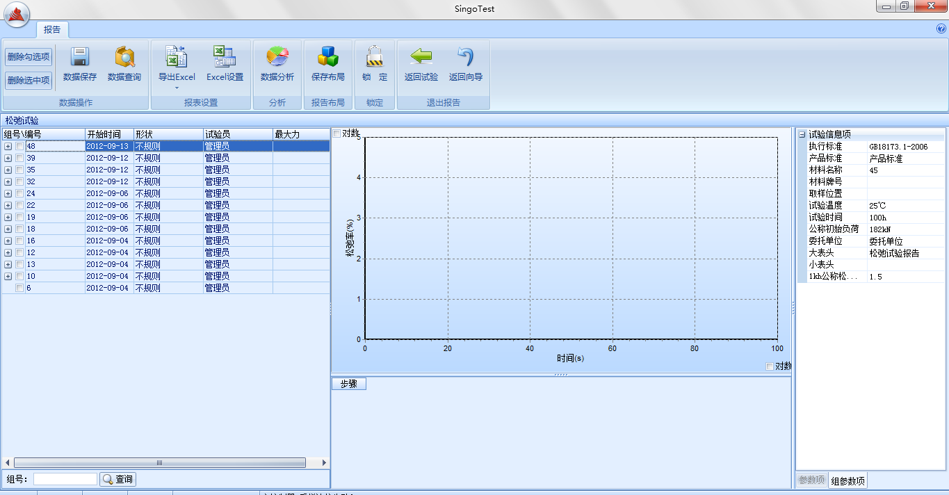Click 返回试验 green arrow icon
This screenshot has width=949, height=495.
tap(421, 56)
